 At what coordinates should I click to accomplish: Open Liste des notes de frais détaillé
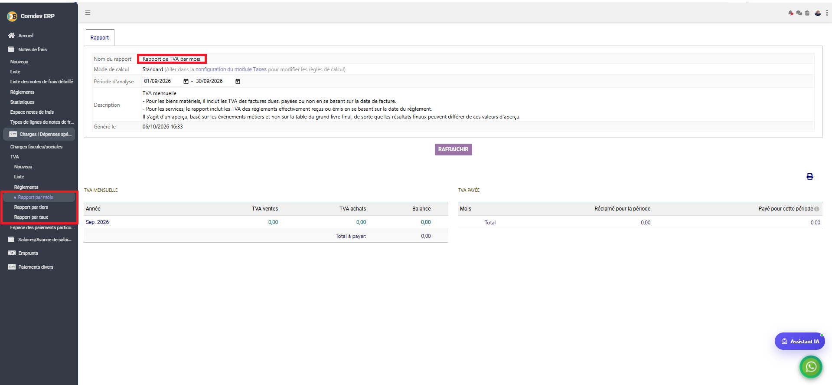pyautogui.click(x=42, y=82)
